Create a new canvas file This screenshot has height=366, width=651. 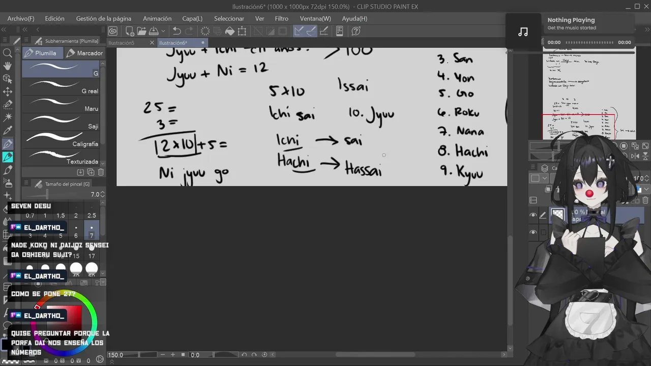129,31
